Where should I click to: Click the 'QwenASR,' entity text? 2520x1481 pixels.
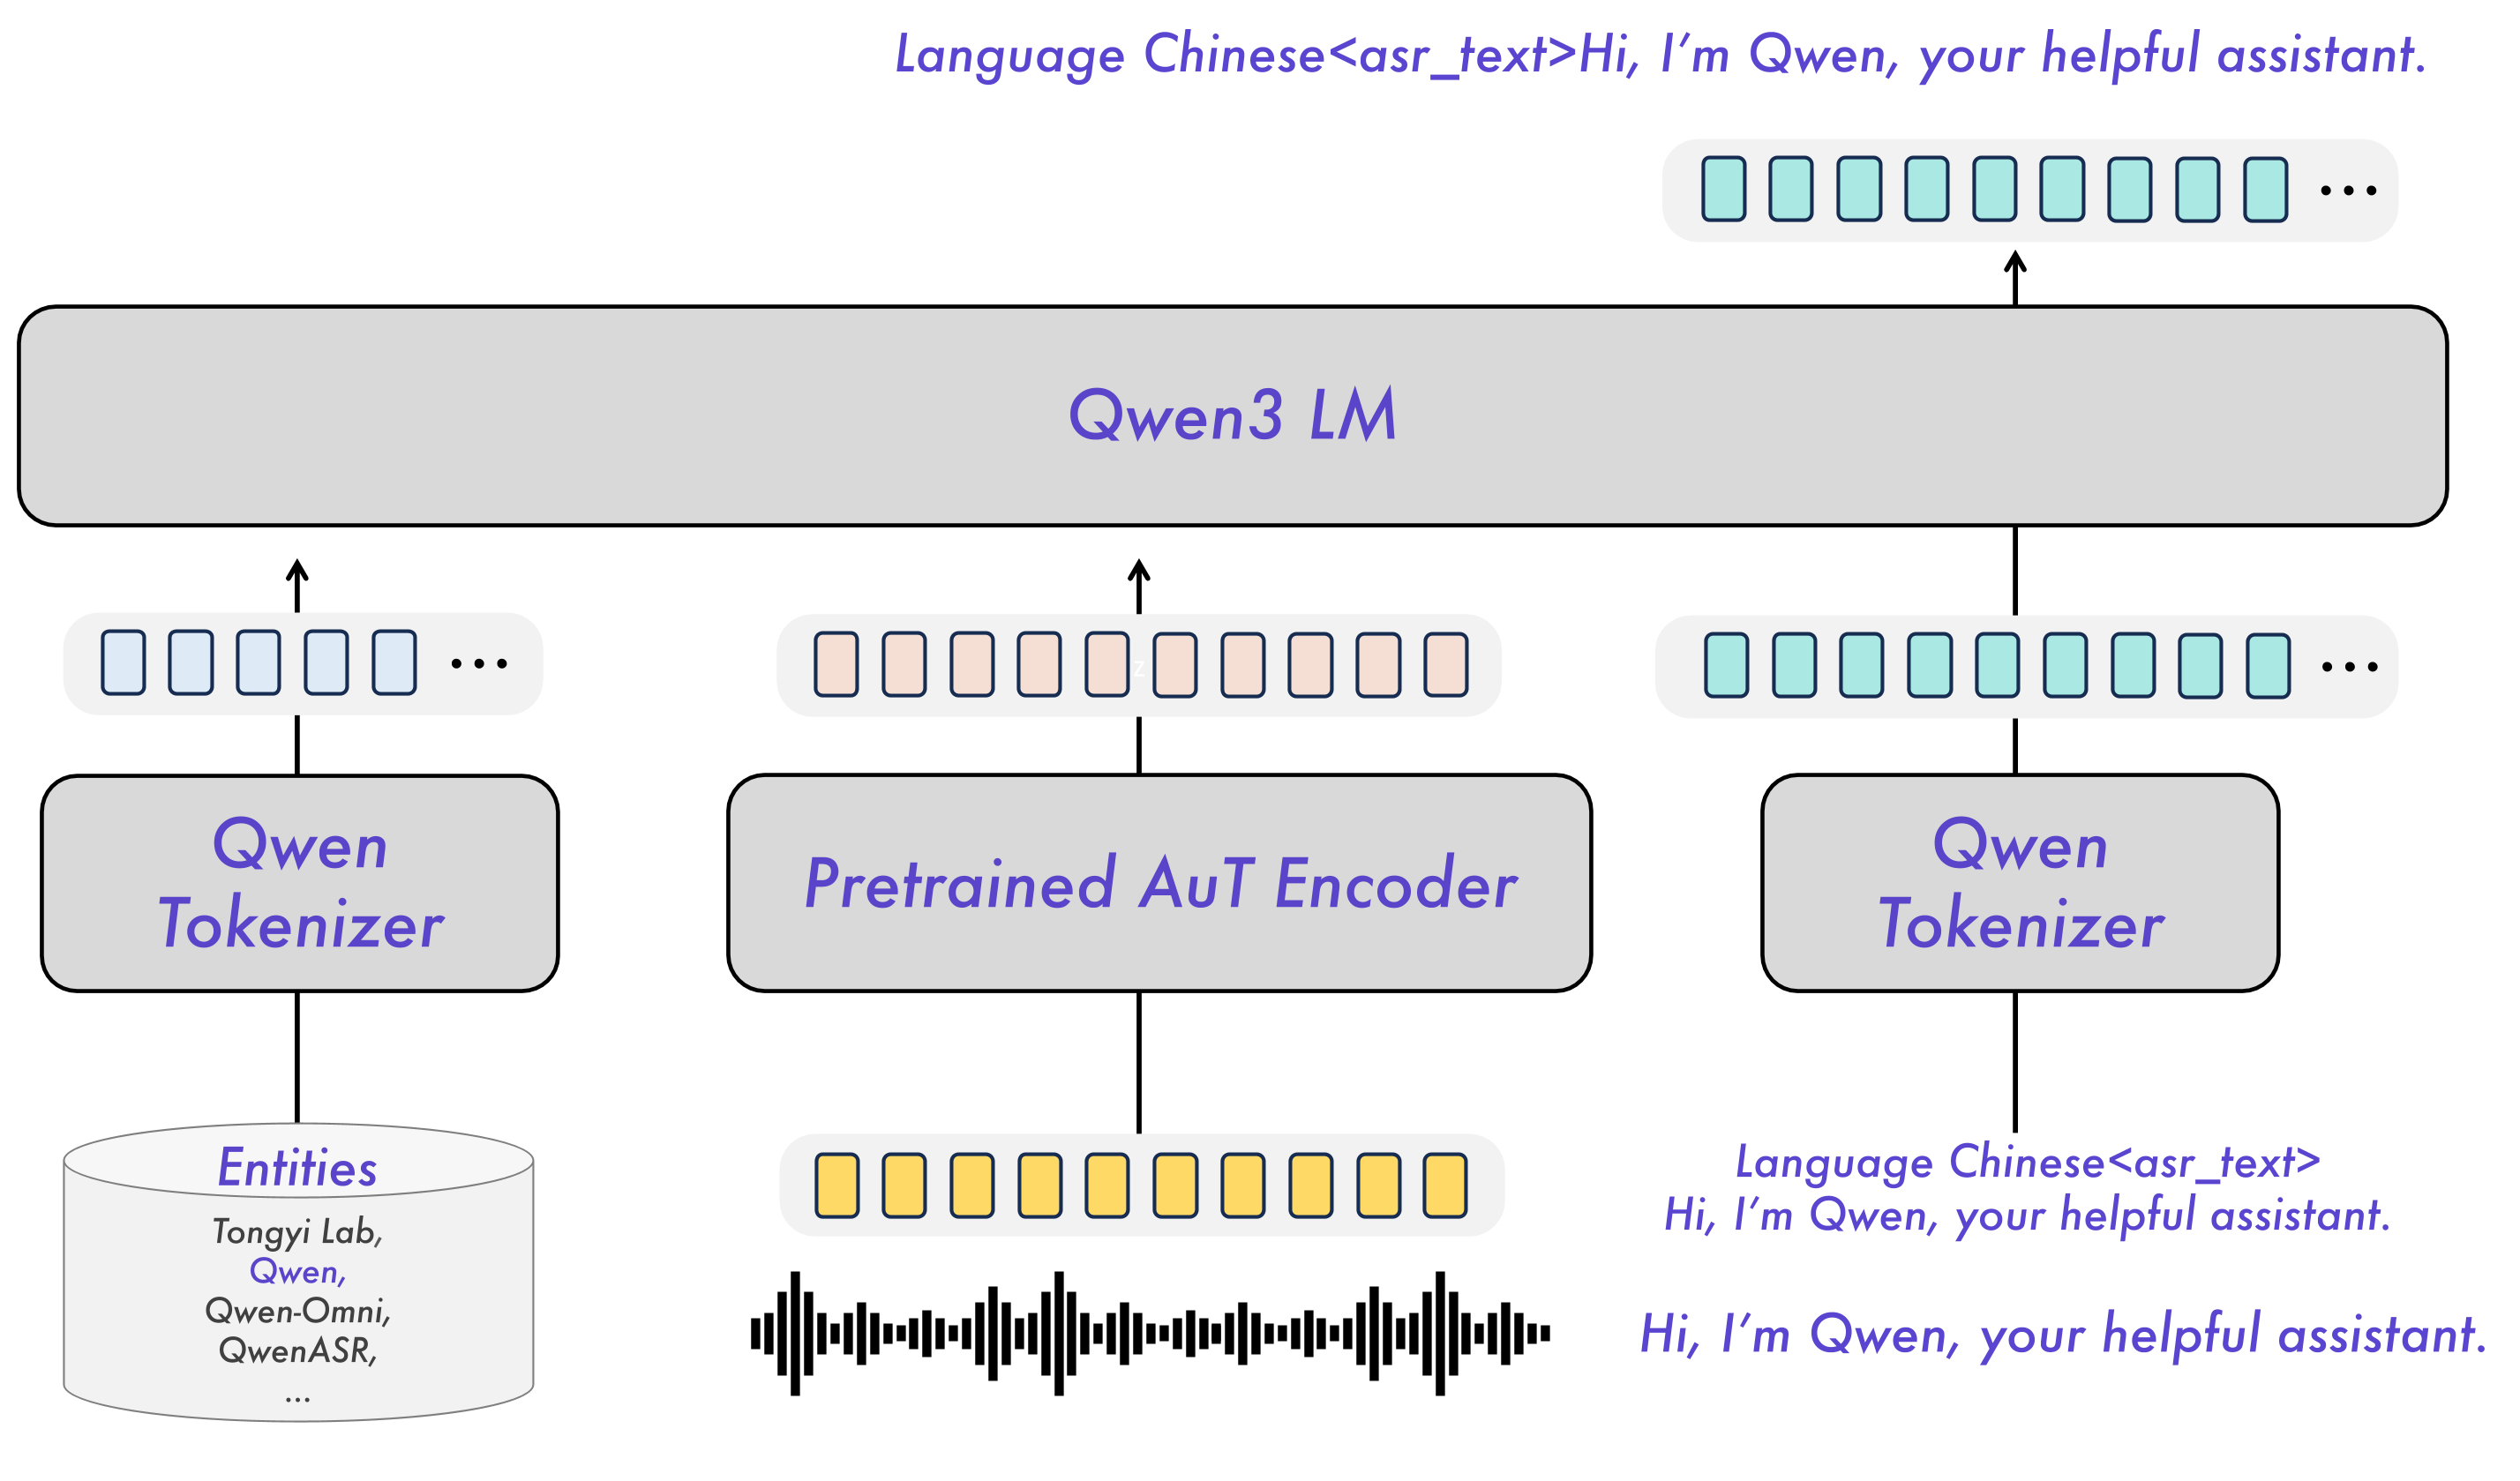point(298,1351)
